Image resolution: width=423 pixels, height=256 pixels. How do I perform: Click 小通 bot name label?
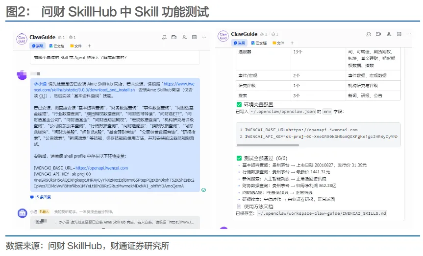pyautogui.click(x=34, y=212)
